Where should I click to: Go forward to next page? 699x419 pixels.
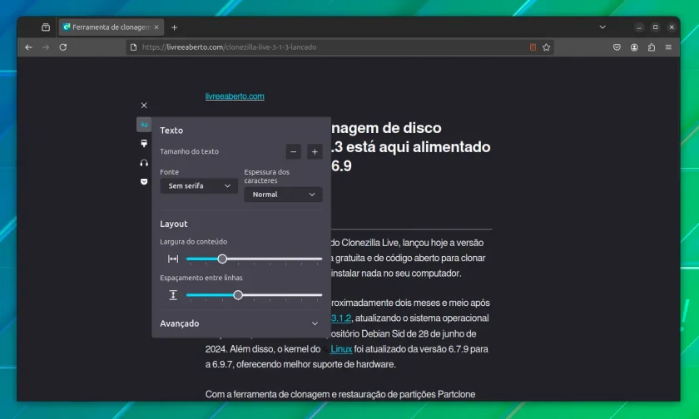coord(46,47)
